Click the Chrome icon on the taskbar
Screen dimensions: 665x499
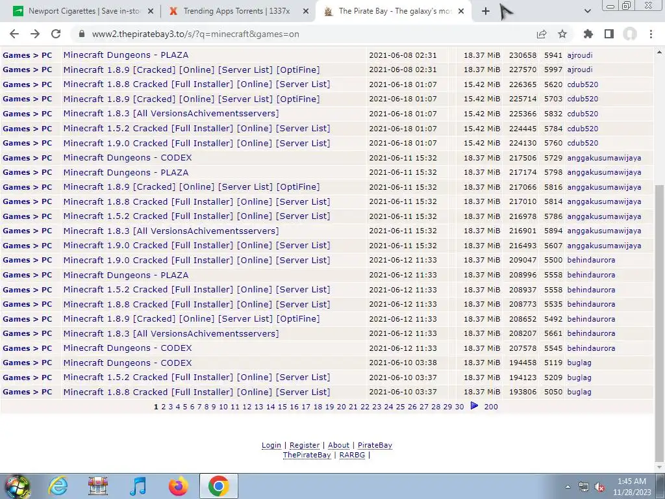coord(218,486)
